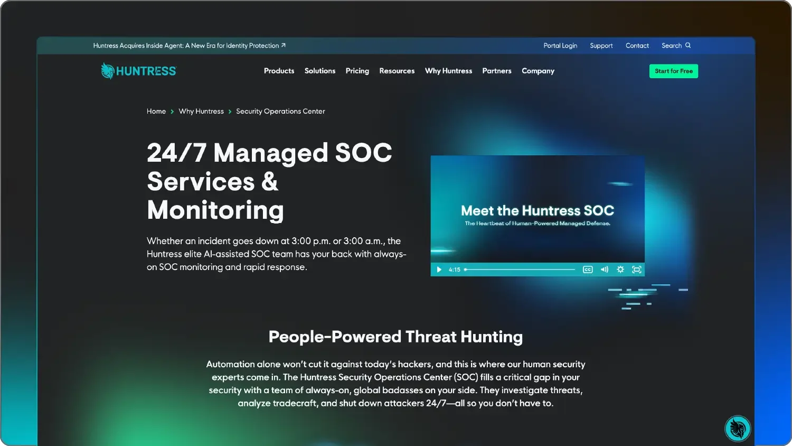Open the Contact page
The image size is (792, 446).
[x=637, y=45]
